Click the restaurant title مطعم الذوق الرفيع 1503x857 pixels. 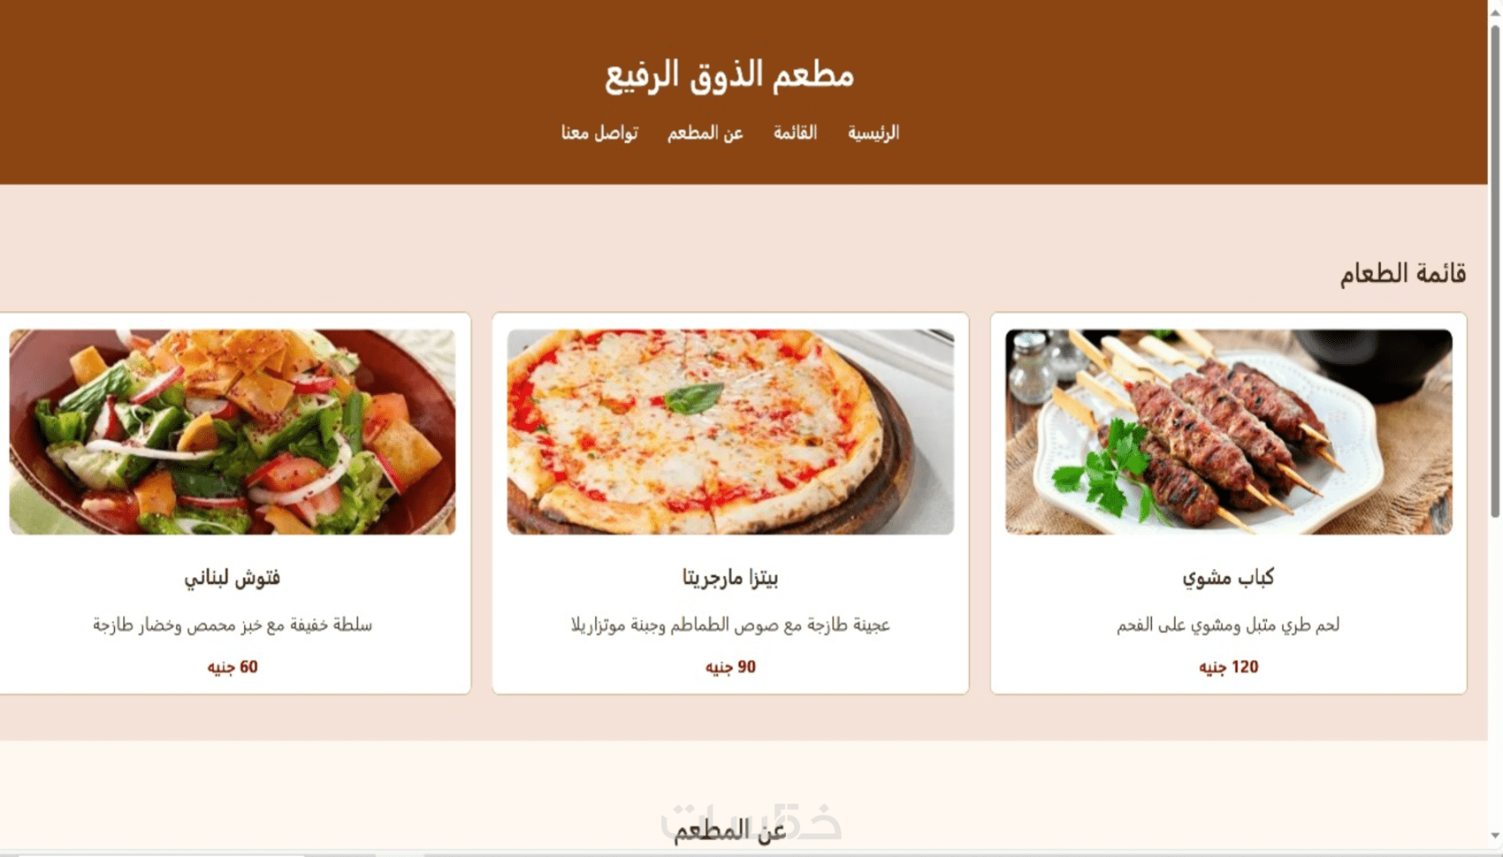[x=729, y=75]
